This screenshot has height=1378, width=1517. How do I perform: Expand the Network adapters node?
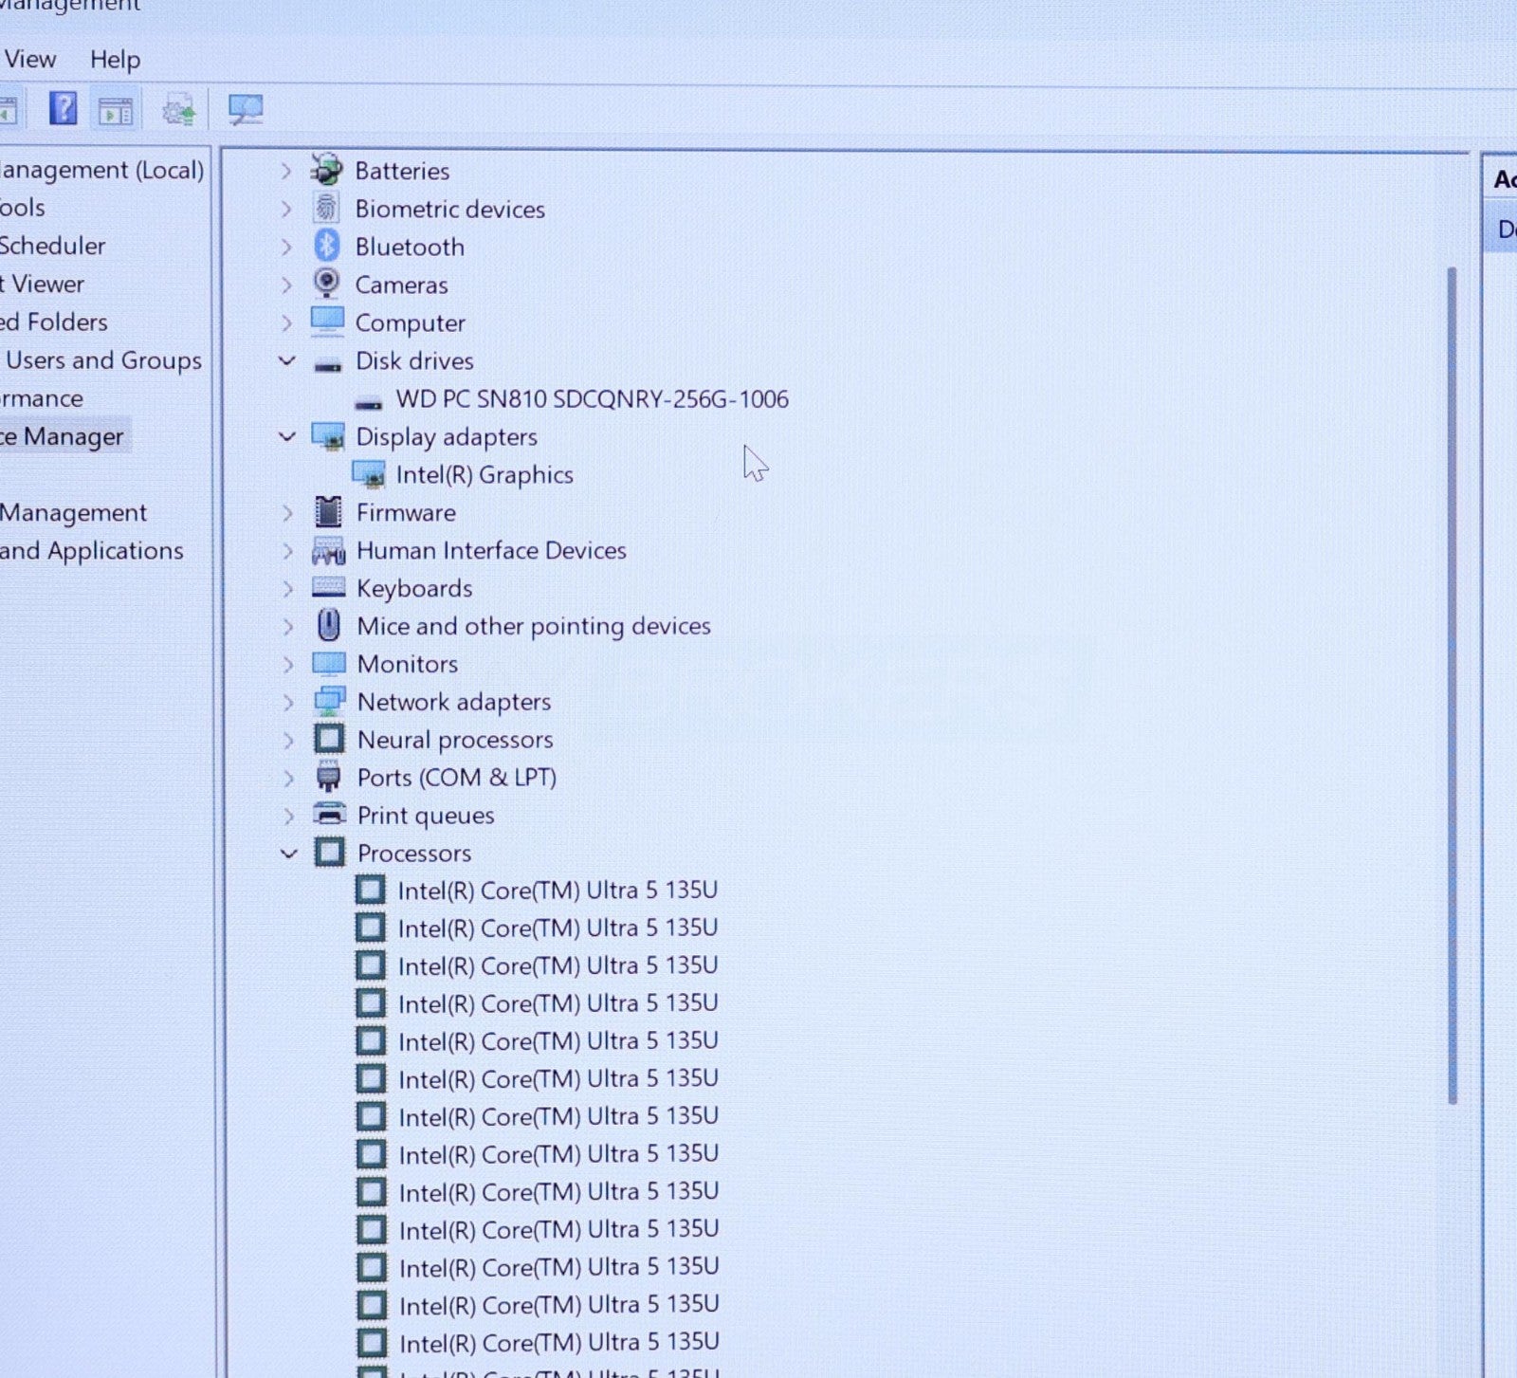[x=289, y=702]
